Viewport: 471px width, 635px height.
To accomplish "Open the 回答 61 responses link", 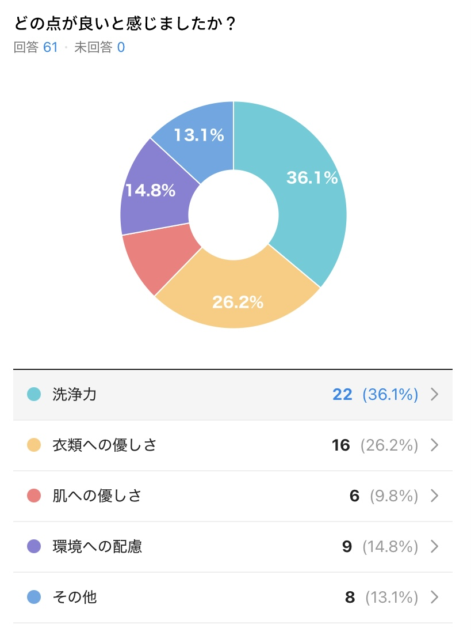I will pyautogui.click(x=36, y=47).
